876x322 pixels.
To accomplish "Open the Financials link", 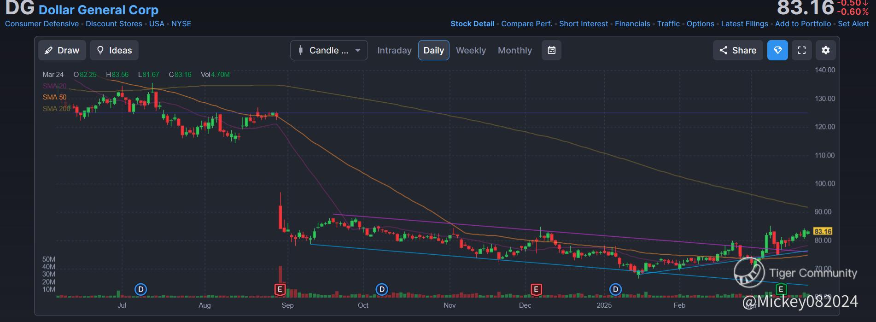I will coord(632,23).
